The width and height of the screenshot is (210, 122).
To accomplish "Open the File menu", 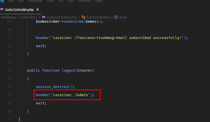I will 11,1.
